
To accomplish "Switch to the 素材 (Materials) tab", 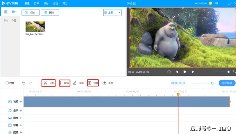I will (10, 12).
